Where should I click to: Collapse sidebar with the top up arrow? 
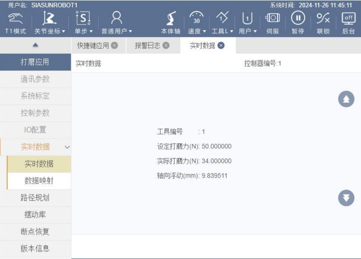35,45
